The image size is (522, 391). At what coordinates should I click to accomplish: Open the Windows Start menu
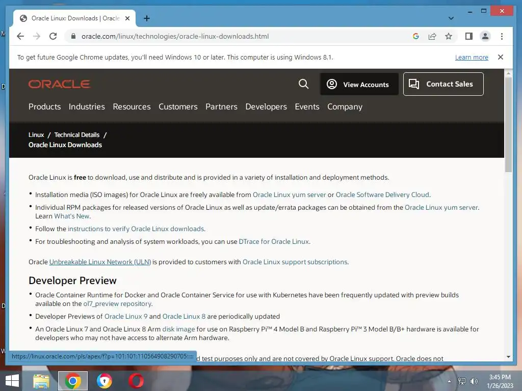[x=12, y=381]
